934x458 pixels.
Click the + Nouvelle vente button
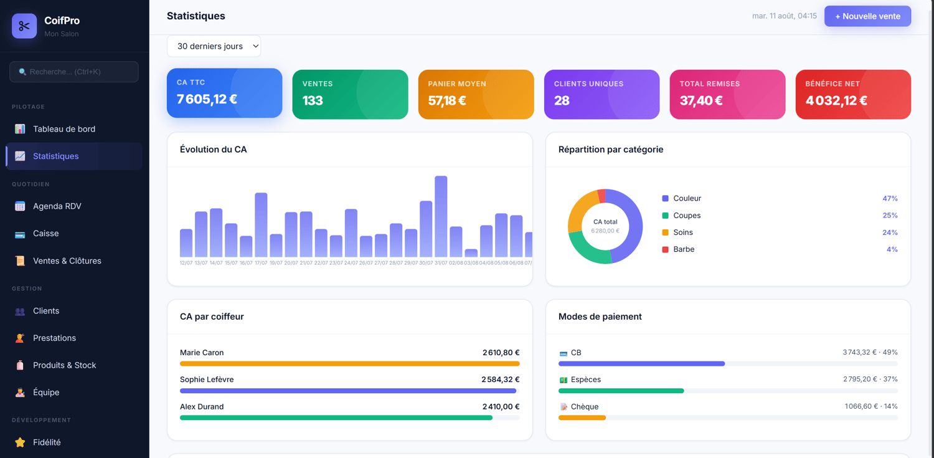867,16
